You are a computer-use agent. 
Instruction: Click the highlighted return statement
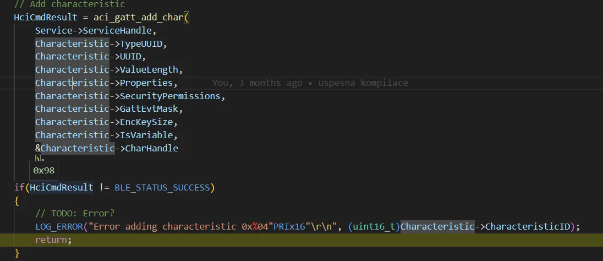53,240
